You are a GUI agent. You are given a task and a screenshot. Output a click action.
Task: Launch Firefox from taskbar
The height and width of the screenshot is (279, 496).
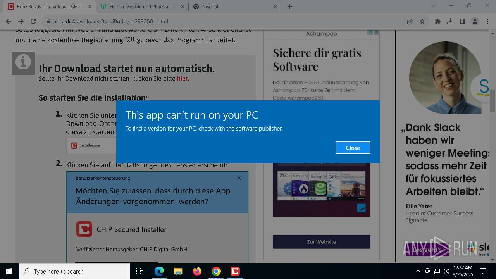click(x=197, y=271)
